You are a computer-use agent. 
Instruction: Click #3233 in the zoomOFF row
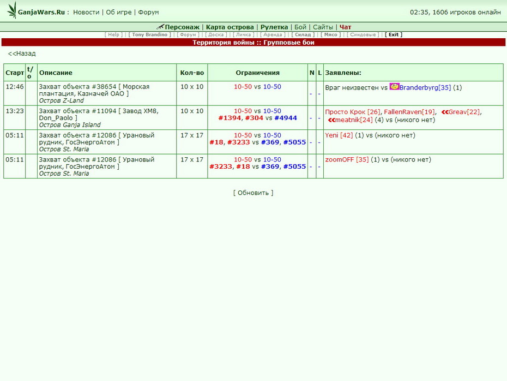[x=221, y=166]
